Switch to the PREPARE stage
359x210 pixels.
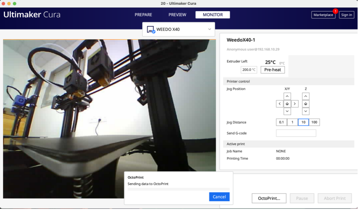pyautogui.click(x=143, y=15)
